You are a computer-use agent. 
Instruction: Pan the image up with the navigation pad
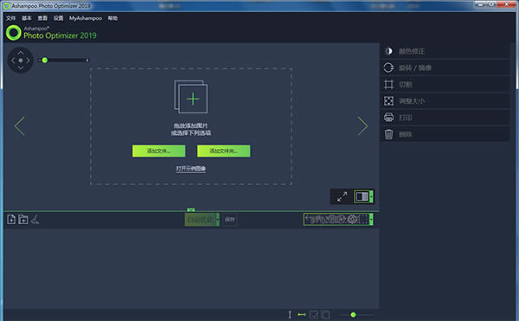pos(21,52)
